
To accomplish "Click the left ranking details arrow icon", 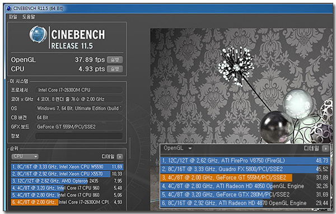I will pyautogui.click(x=120, y=157).
